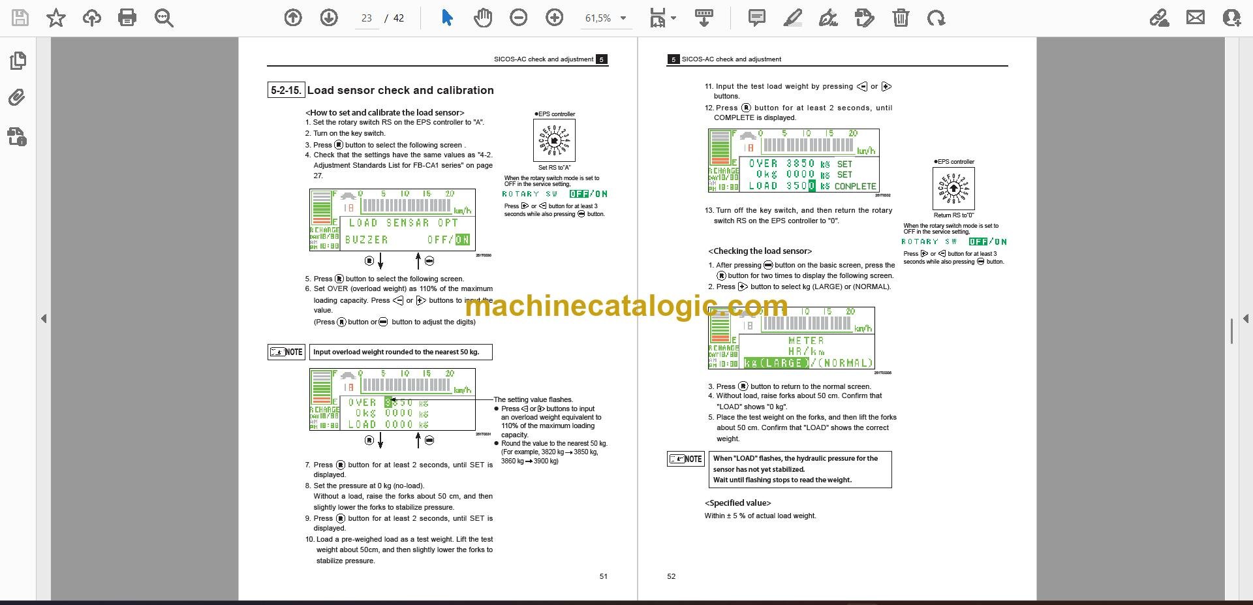
Task: Send the document by email
Action: [x=1196, y=18]
